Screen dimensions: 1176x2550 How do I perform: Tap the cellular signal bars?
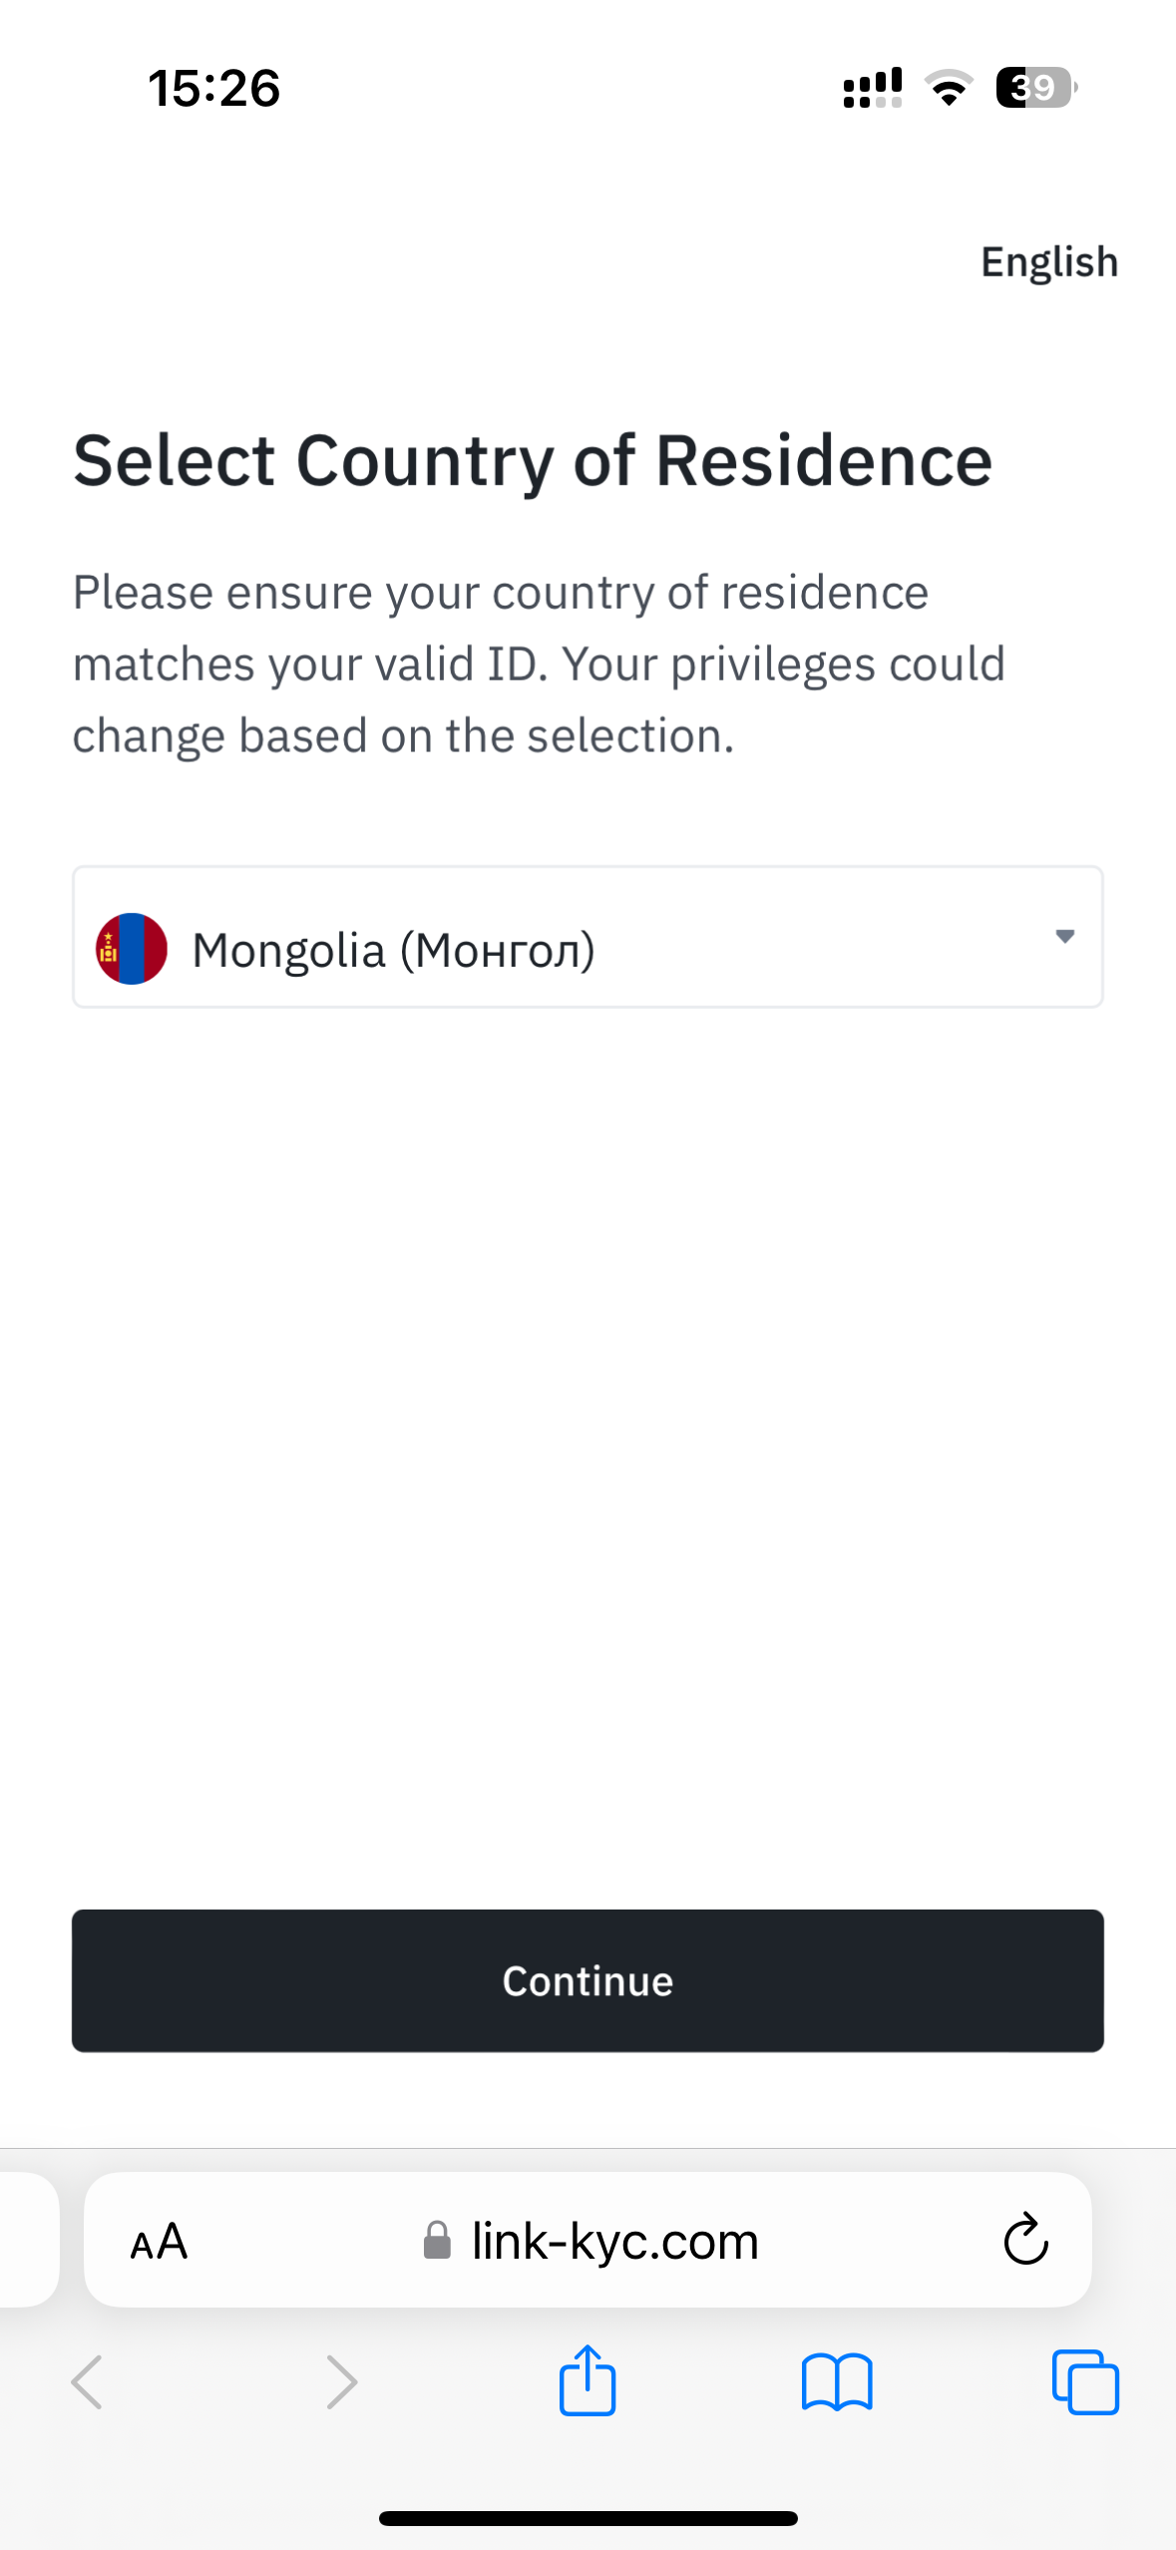coord(873,88)
